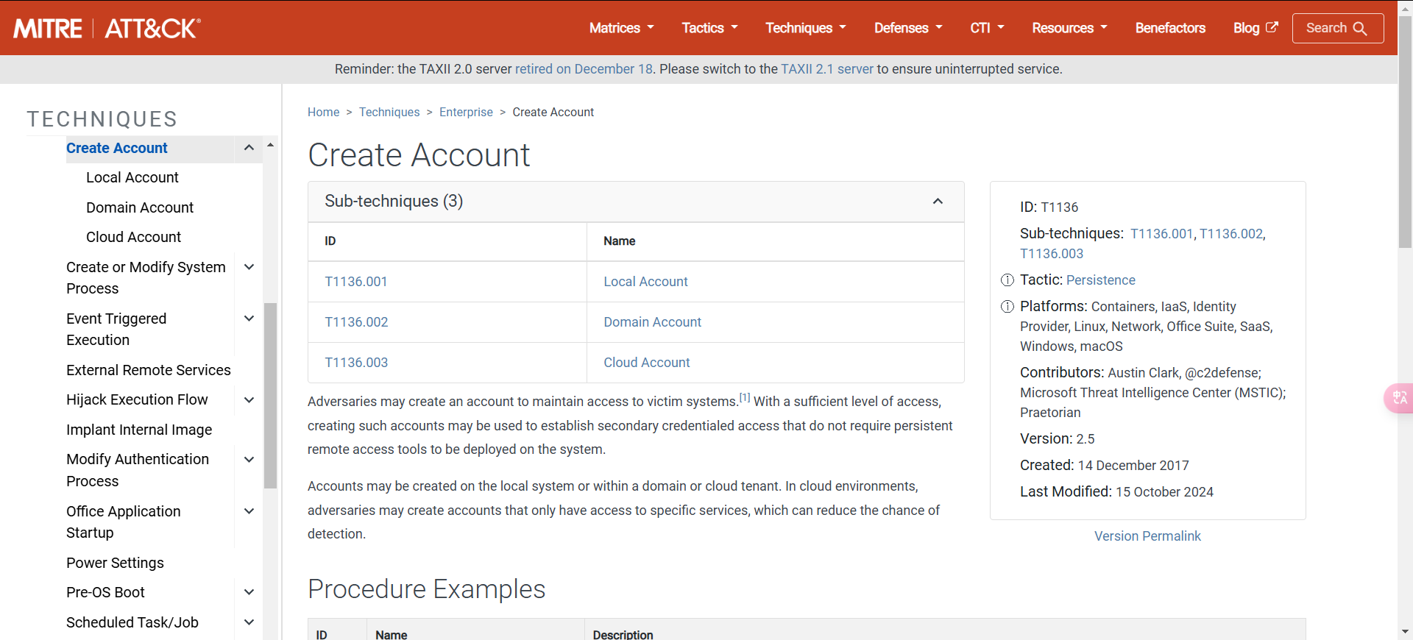Click the info icon beside Tactic

[x=1007, y=280]
